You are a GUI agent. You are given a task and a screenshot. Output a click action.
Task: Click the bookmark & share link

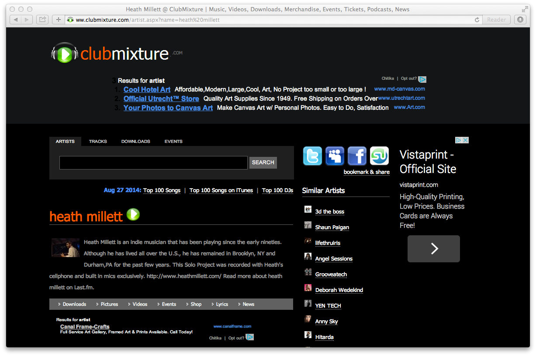[367, 172]
